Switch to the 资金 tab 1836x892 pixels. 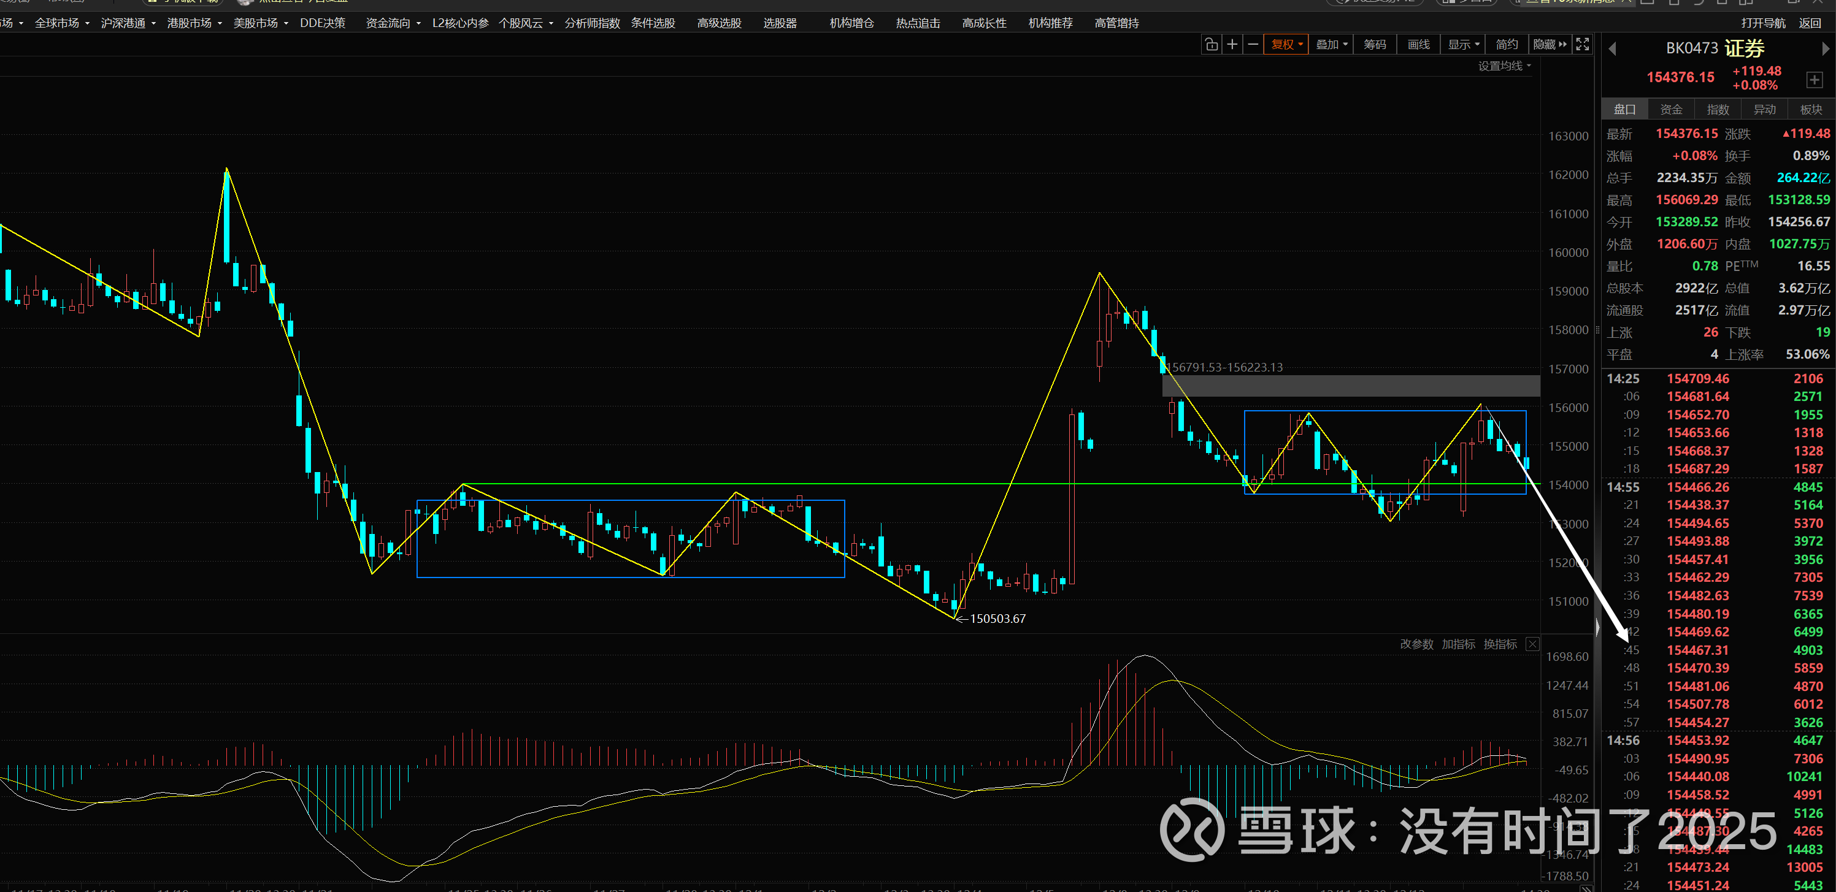click(1672, 109)
